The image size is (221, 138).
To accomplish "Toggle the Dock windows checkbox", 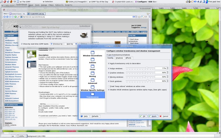I will click(x=109, y=81).
